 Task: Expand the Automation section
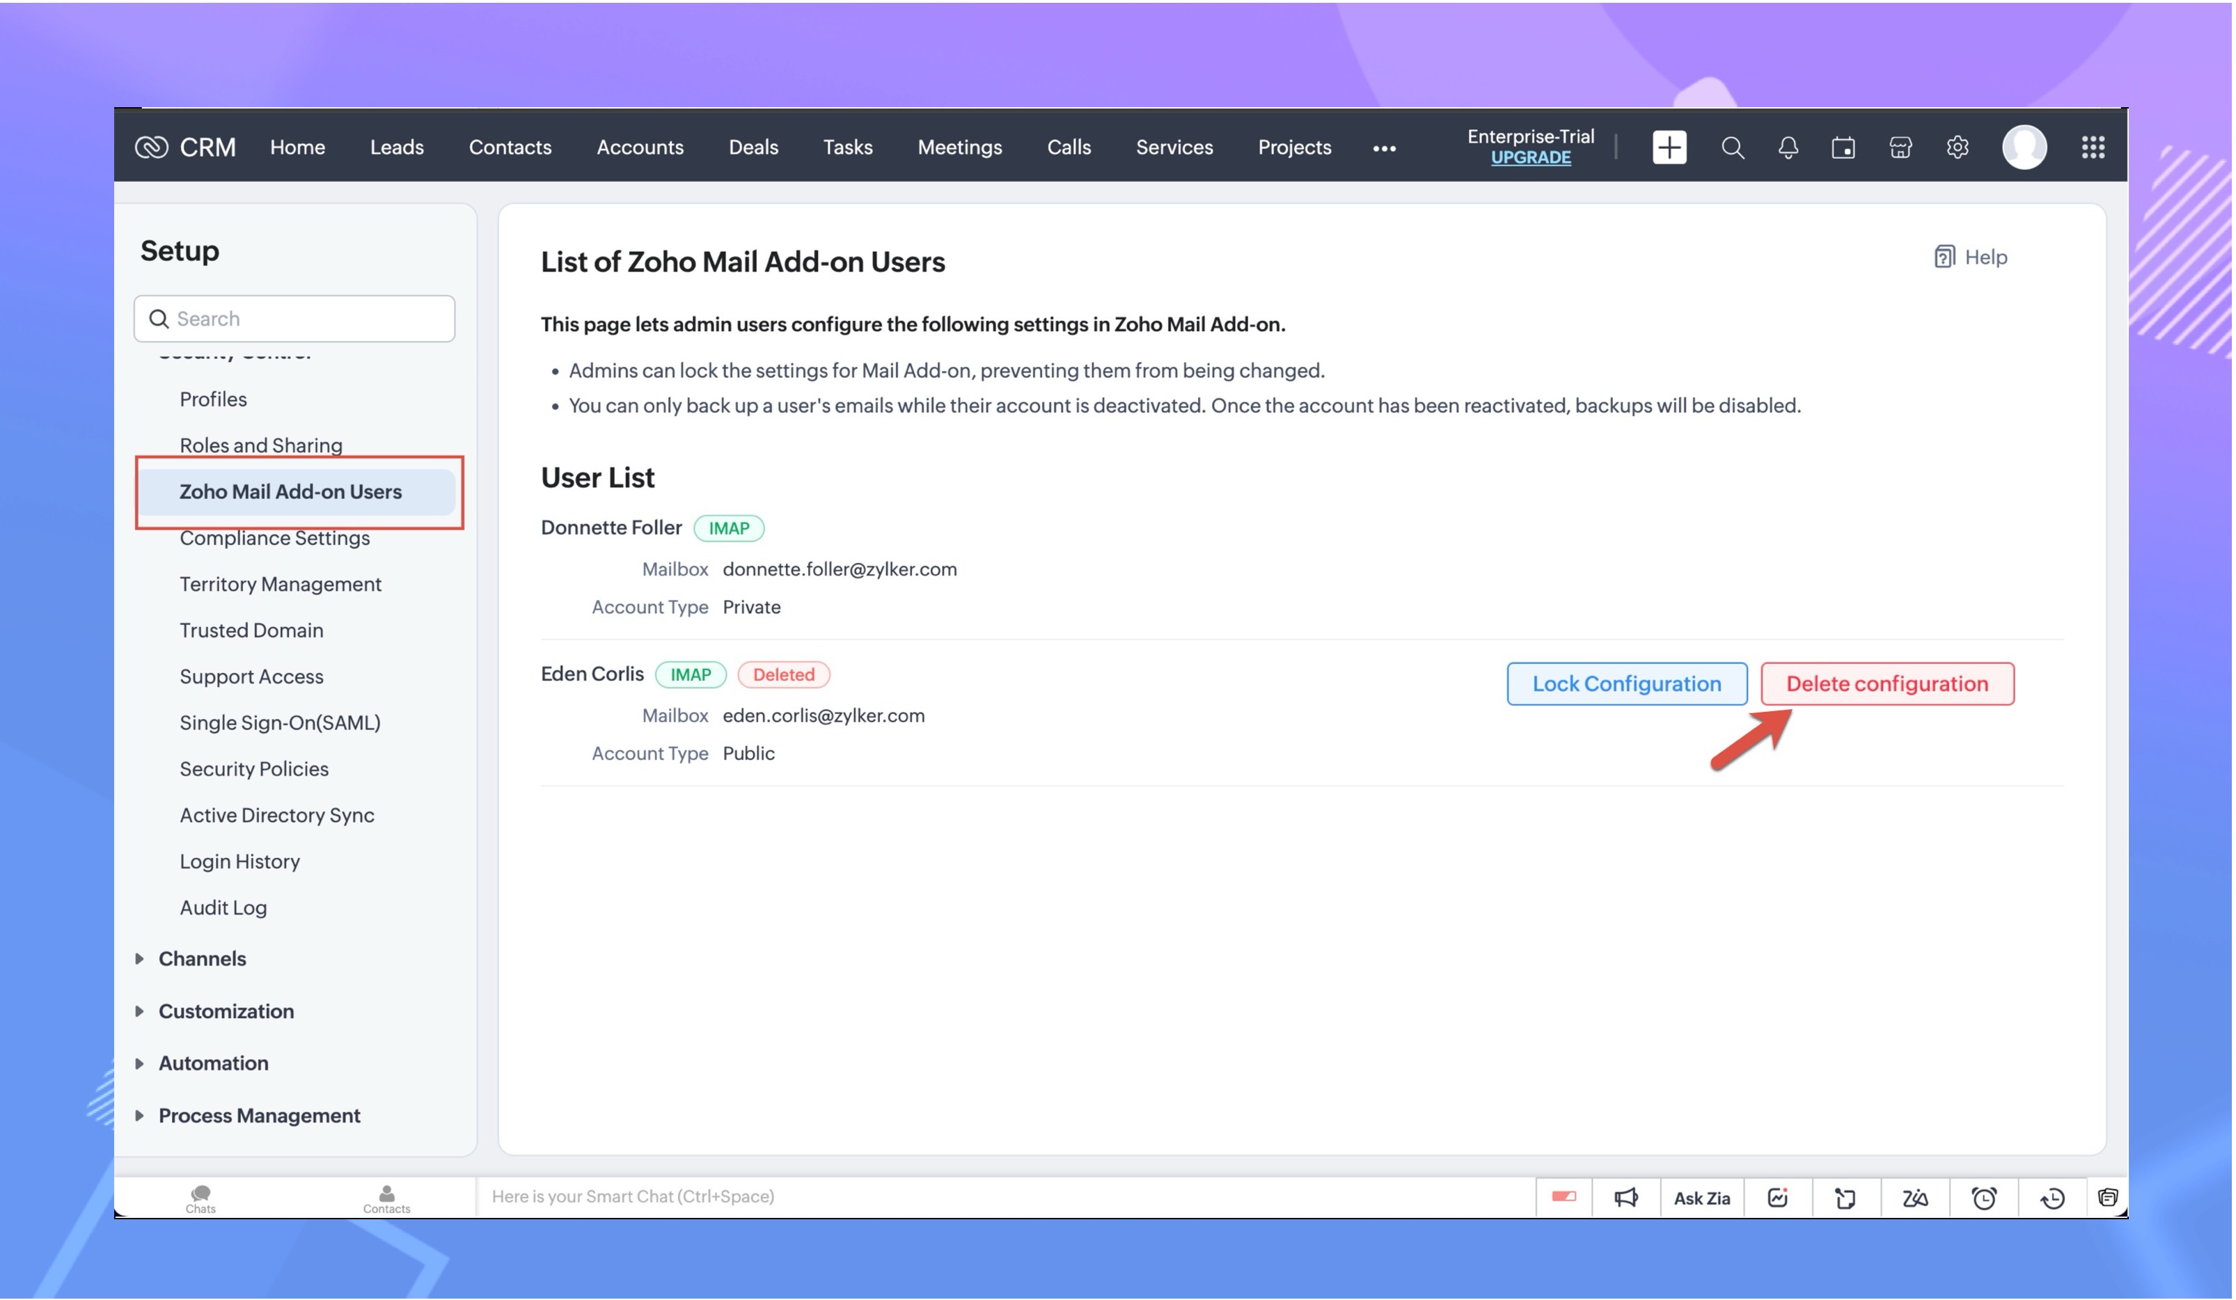[x=213, y=1063]
